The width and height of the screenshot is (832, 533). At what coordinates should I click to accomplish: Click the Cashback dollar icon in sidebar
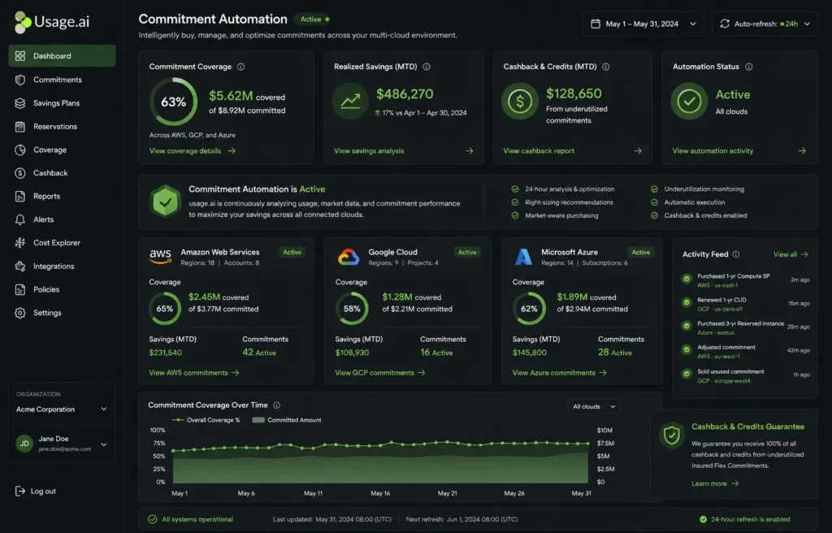tap(20, 173)
